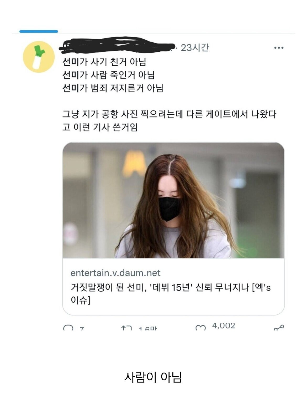Click the 23시간 timestamp
Screen dimensions: 307x412
[195, 47]
